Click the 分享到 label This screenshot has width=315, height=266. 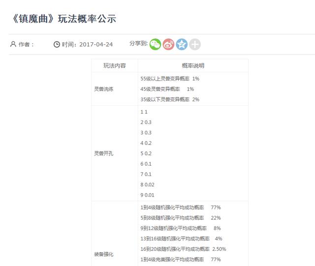138,44
